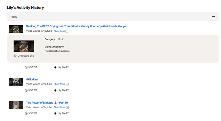Click the clock icon in the Power of Makeup entry
This screenshot has width=221, height=121.
26,113
